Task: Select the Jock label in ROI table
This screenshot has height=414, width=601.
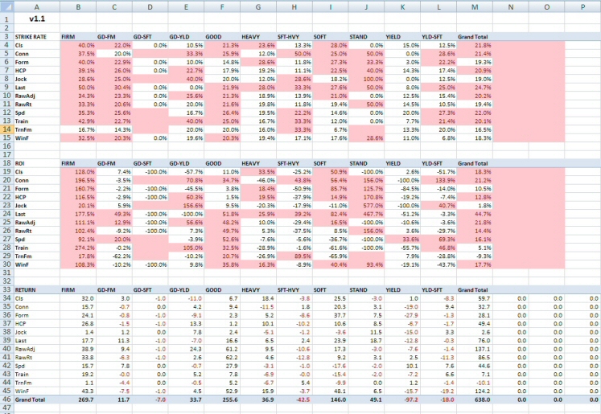Action: pyautogui.click(x=24, y=204)
